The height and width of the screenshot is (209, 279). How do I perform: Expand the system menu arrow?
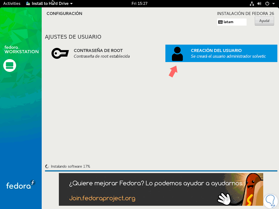(x=274, y=4)
